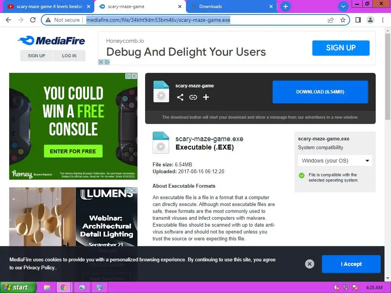Click SIGN UP in Honeycomb.io ad
Image resolution: width=391 pixels, height=293 pixels.
tap(341, 48)
